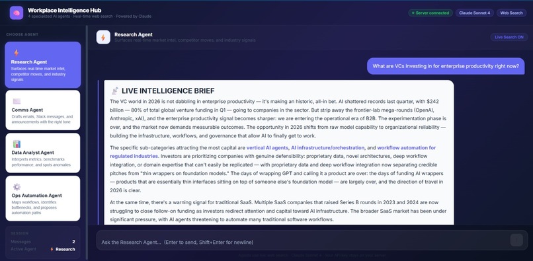Click the Workplace Intelligence Hub title
Viewport: 533px width, 261px height.
click(x=64, y=11)
